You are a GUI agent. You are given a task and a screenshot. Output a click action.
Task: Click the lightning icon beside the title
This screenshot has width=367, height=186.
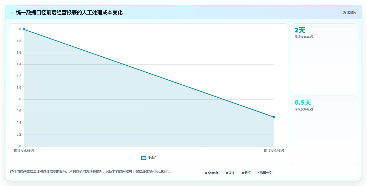pyautogui.click(x=12, y=13)
